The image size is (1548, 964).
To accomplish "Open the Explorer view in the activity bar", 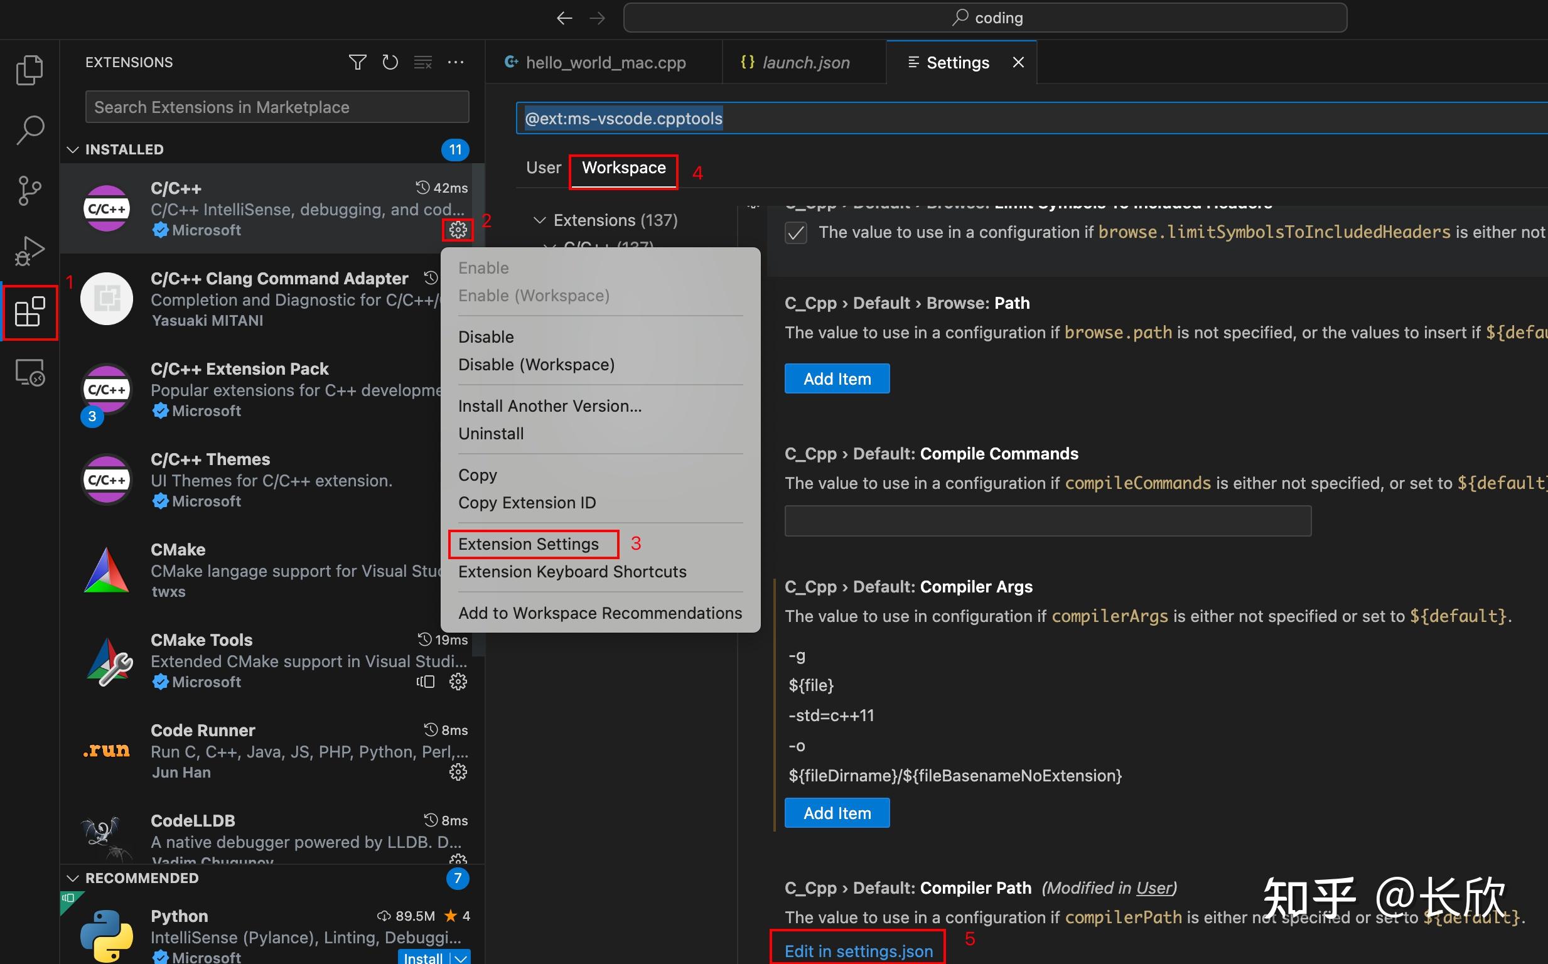I will (x=30, y=70).
